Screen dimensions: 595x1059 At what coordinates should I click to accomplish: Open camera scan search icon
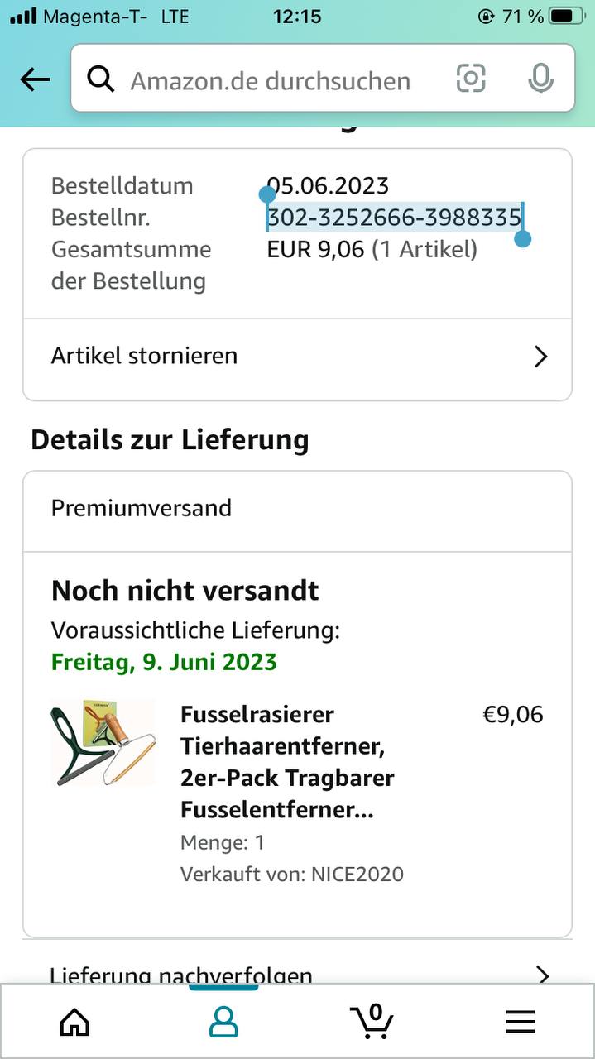tap(471, 79)
